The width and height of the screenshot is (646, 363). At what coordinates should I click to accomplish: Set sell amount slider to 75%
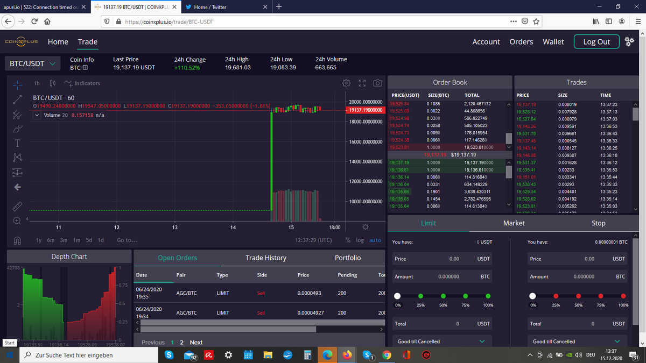point(600,296)
